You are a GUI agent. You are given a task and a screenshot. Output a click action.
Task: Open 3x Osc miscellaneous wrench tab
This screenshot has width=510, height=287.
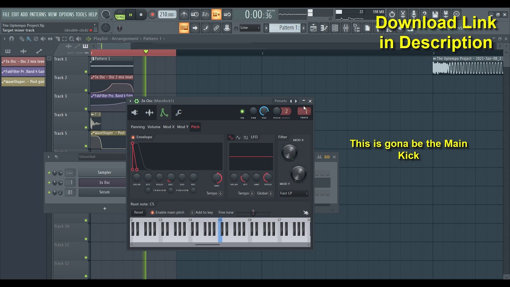[x=178, y=113]
